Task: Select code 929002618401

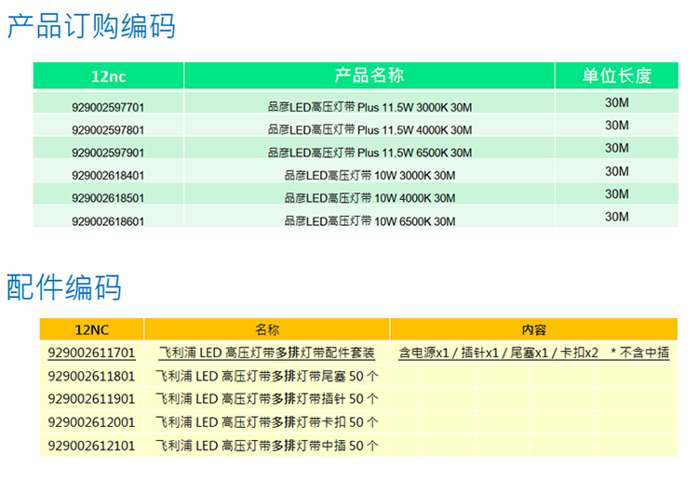Action: [108, 175]
